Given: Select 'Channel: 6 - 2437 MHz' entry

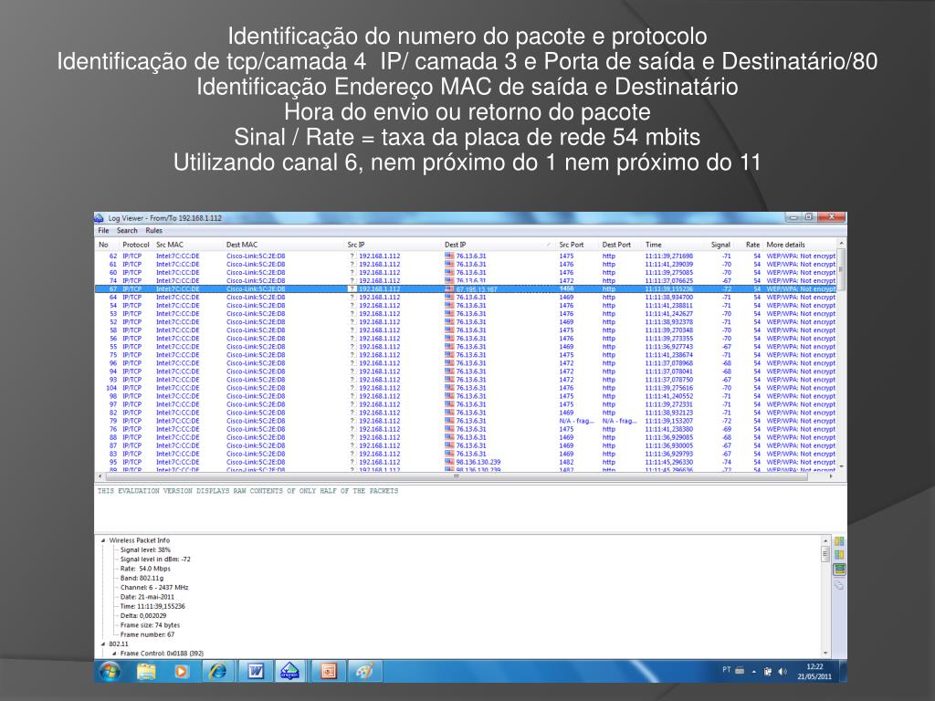Looking at the screenshot, I should pos(154,587).
